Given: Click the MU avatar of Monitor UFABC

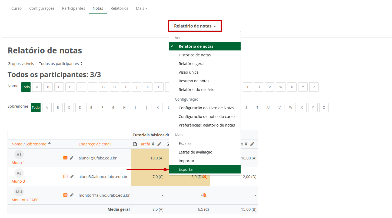Looking at the screenshot, I should pyautogui.click(x=19, y=192).
